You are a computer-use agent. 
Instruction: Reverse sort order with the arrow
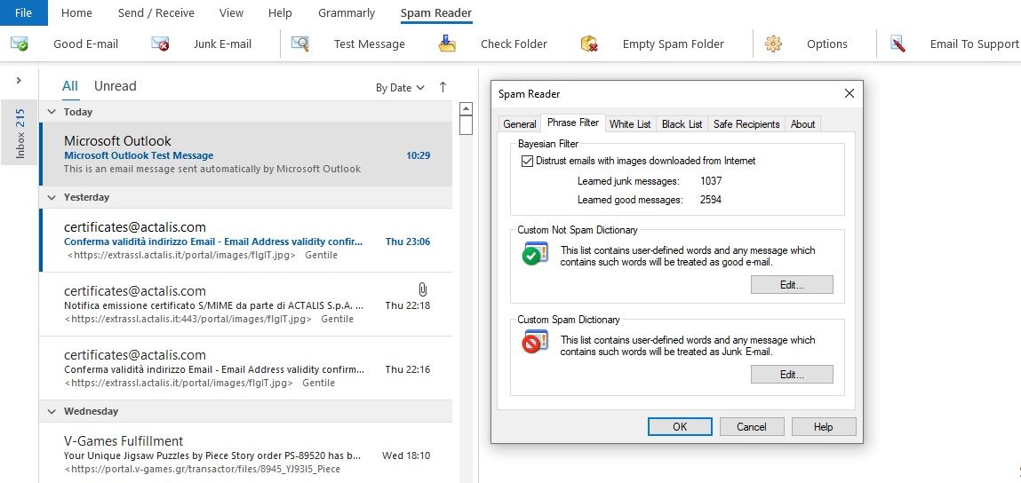[443, 87]
